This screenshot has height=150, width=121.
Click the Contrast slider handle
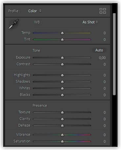point(62,64)
